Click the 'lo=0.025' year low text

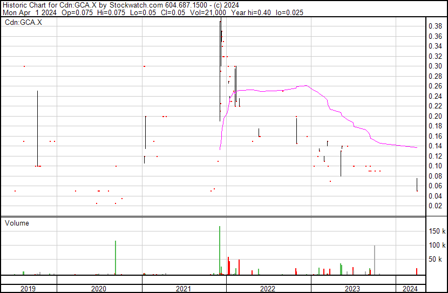pyautogui.click(x=289, y=12)
